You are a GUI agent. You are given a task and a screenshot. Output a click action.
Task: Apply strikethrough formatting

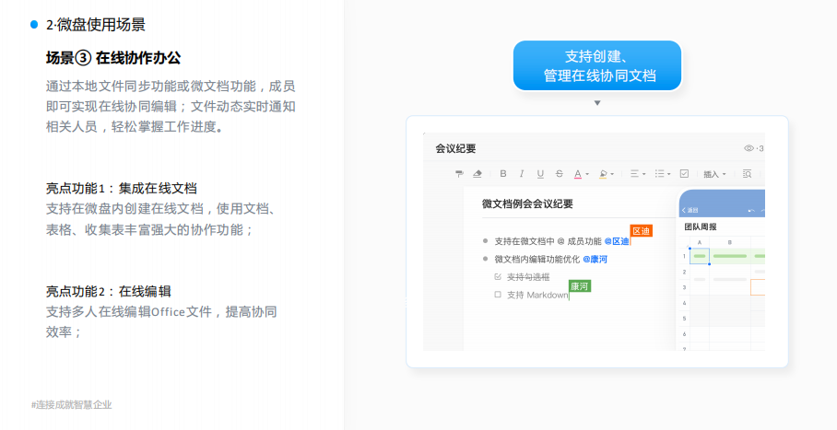560,173
